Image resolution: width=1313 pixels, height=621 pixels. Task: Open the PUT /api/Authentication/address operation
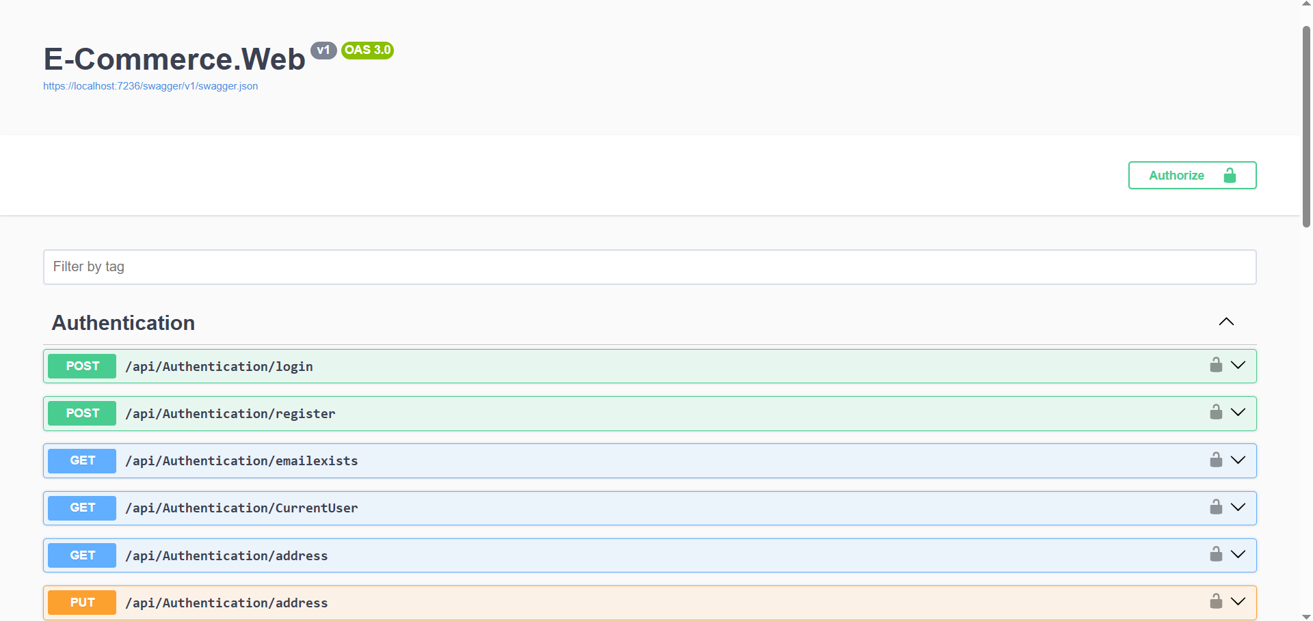(x=650, y=603)
